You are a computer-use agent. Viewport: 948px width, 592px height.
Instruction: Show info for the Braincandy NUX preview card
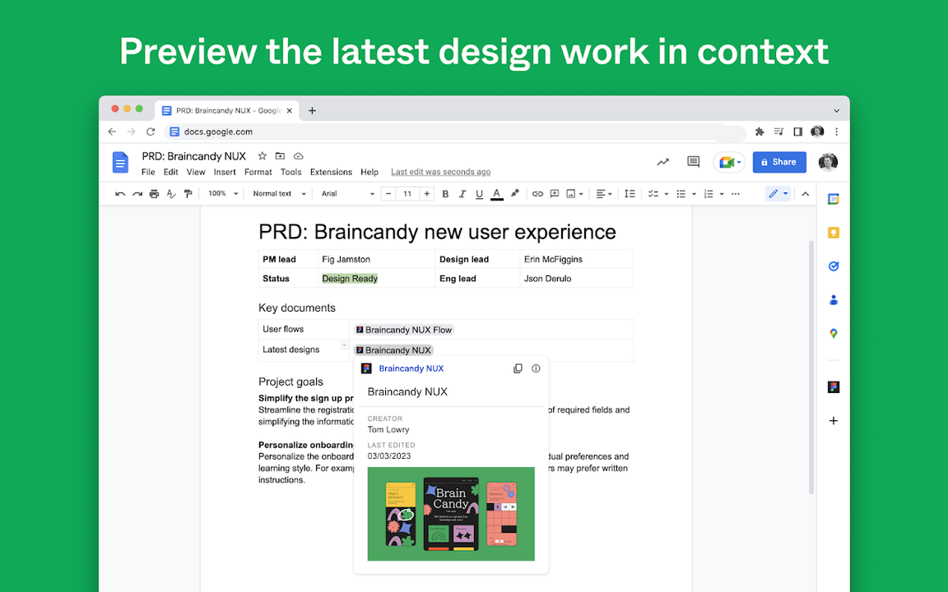click(x=536, y=368)
